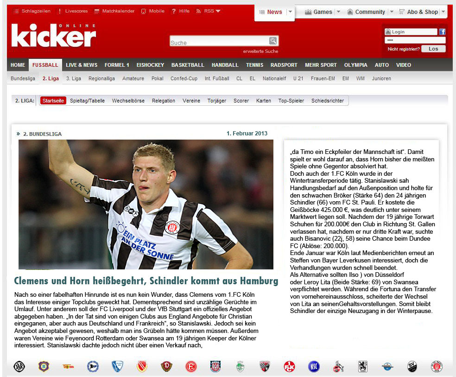
Task: Open the VIDEO section
Action: click(404, 65)
